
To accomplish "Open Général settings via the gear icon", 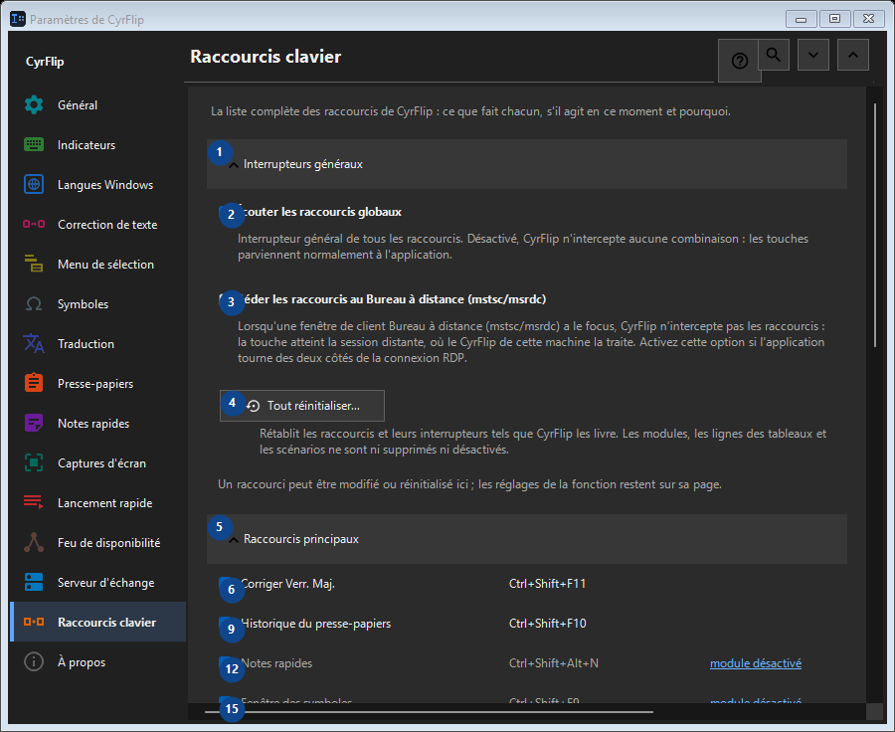I will [x=34, y=105].
